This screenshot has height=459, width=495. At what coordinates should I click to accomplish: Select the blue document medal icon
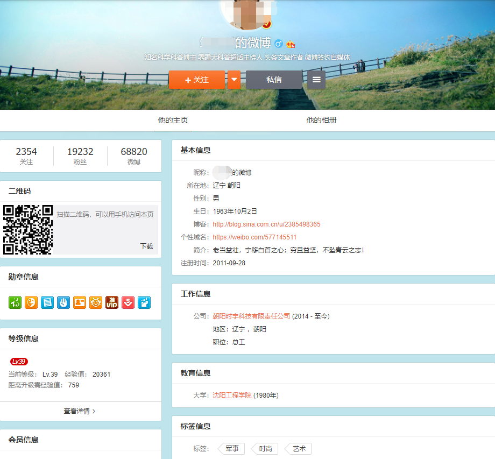point(47,302)
